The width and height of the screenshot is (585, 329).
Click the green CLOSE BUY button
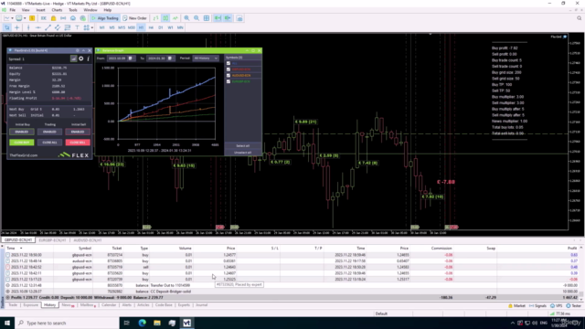pos(22,143)
